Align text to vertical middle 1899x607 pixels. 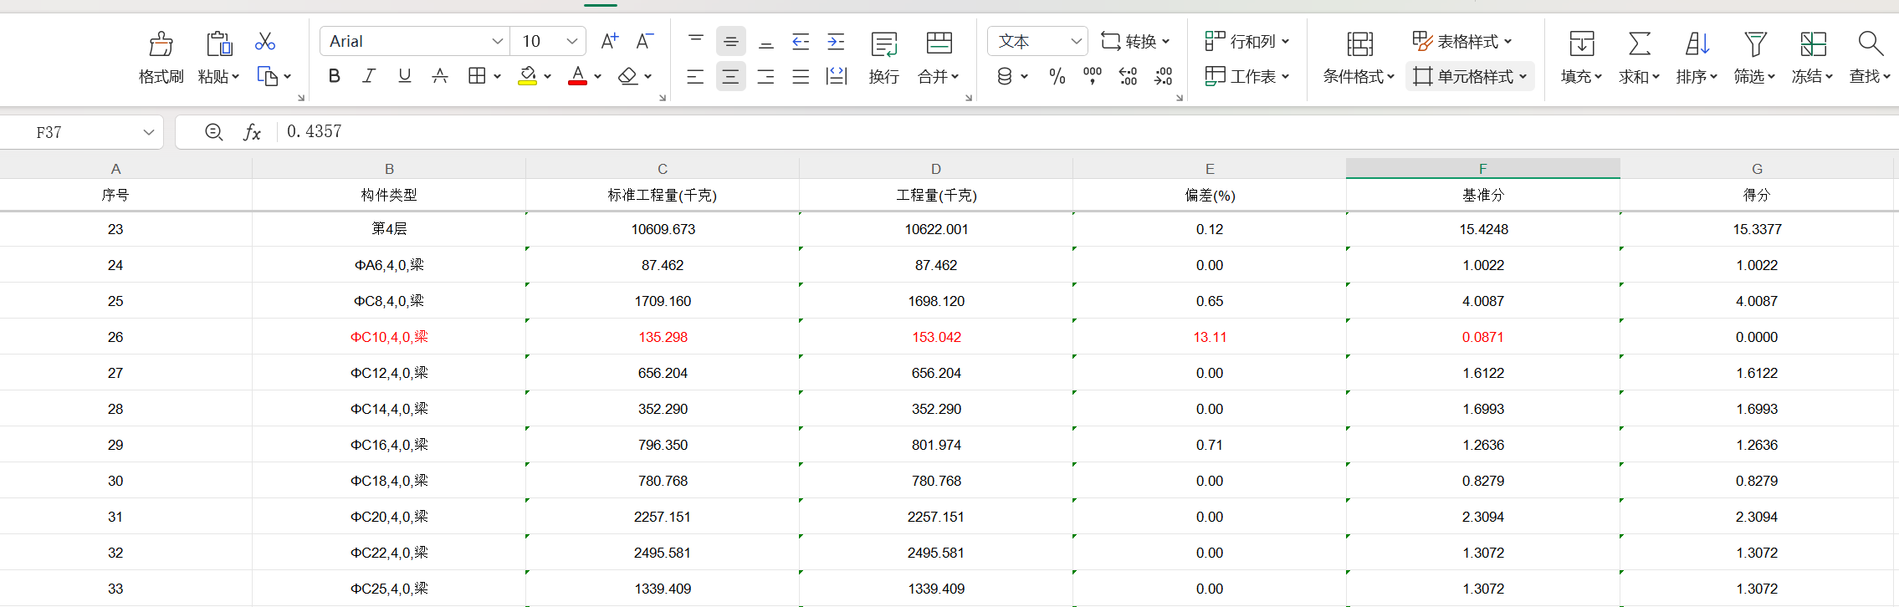(x=731, y=41)
